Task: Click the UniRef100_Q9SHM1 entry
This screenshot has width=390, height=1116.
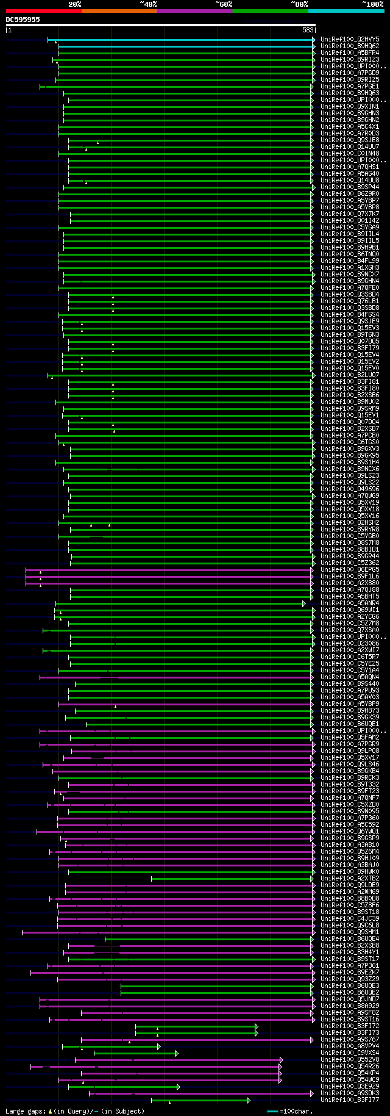Action: click(350, 932)
